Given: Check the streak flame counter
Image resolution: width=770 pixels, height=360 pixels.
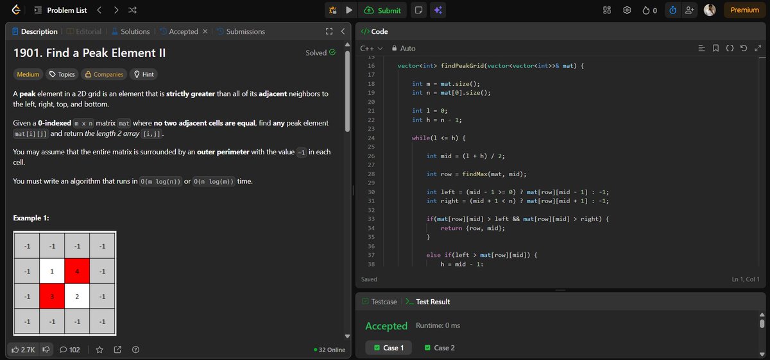Looking at the screenshot, I should point(649,10).
